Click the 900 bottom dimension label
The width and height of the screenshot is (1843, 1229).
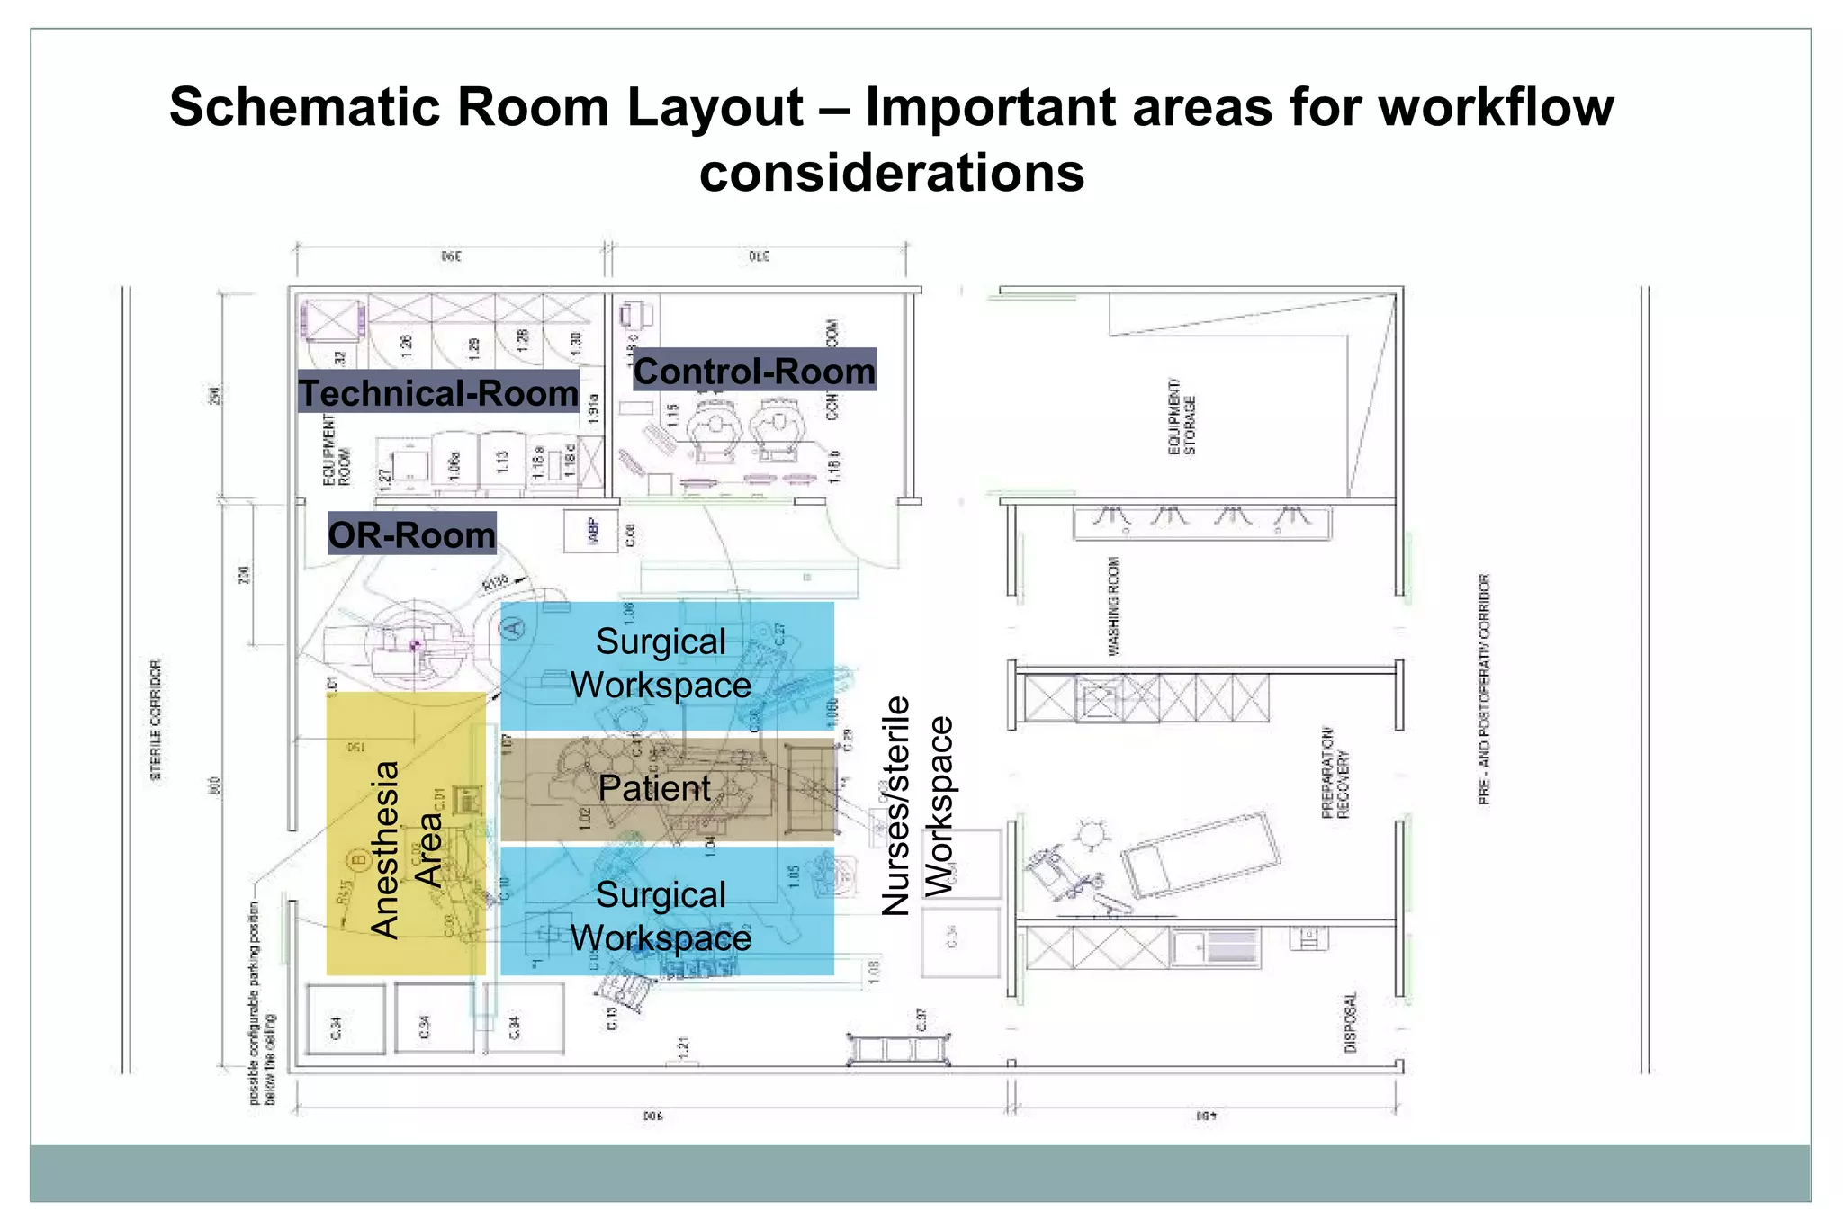(x=653, y=1117)
